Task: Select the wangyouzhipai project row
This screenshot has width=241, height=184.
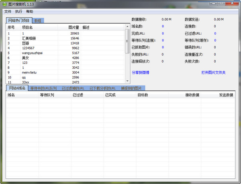Action: (x=65, y=53)
